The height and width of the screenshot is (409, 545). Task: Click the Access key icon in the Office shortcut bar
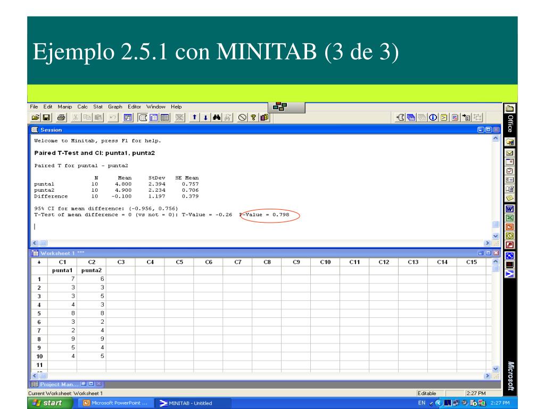click(x=509, y=245)
